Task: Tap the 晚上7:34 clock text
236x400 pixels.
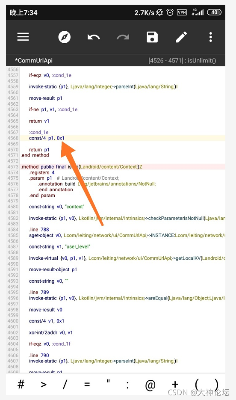Action: tap(24, 12)
